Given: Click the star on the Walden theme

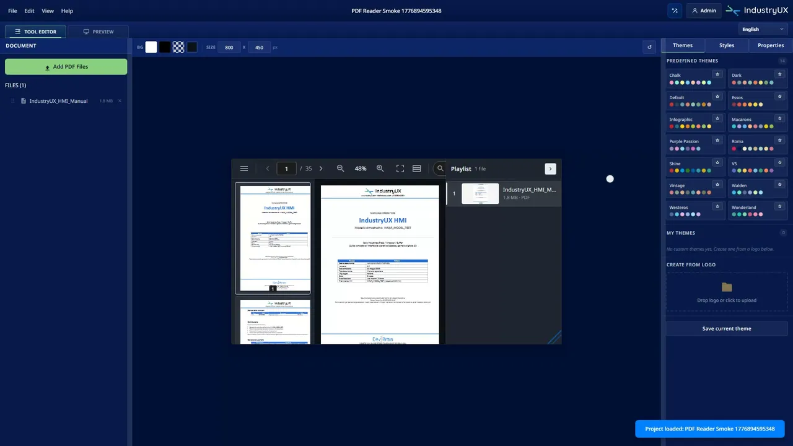Looking at the screenshot, I should click(x=780, y=185).
